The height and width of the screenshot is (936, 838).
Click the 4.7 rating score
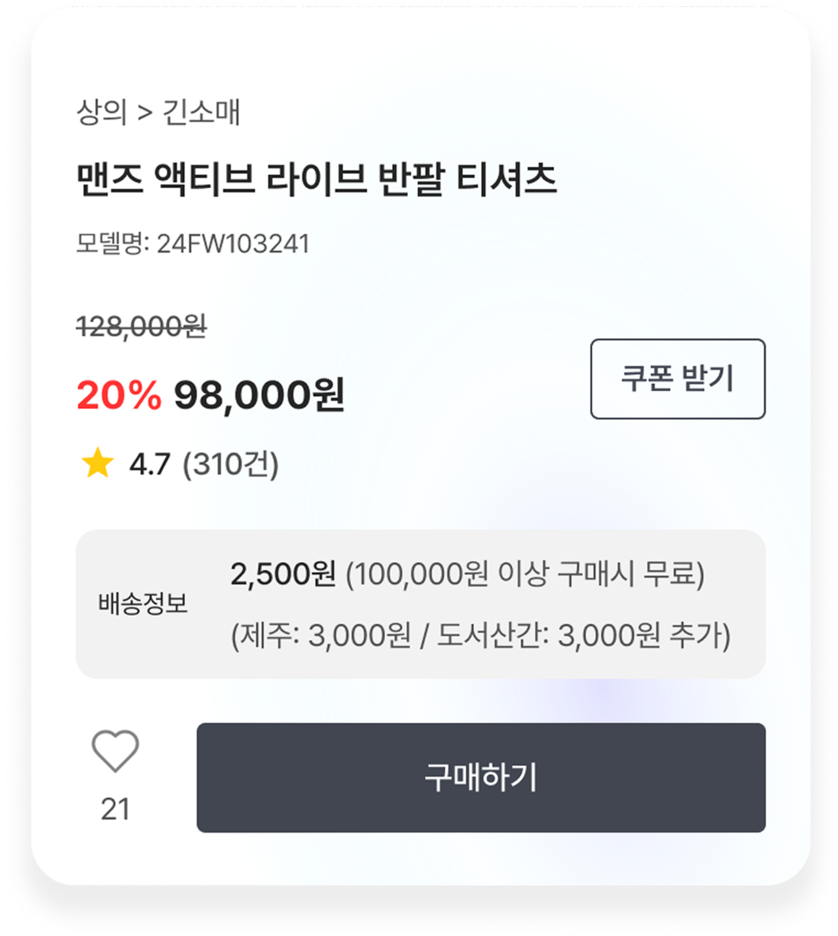pyautogui.click(x=150, y=465)
